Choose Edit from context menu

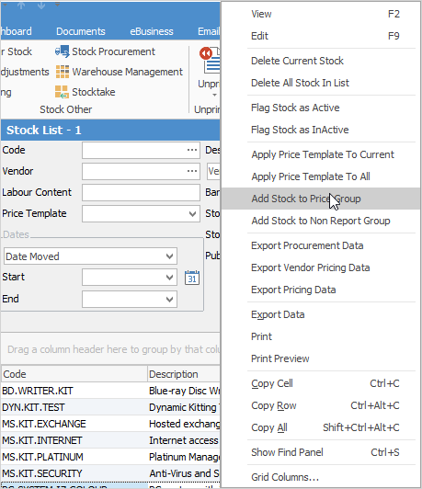[x=321, y=36]
